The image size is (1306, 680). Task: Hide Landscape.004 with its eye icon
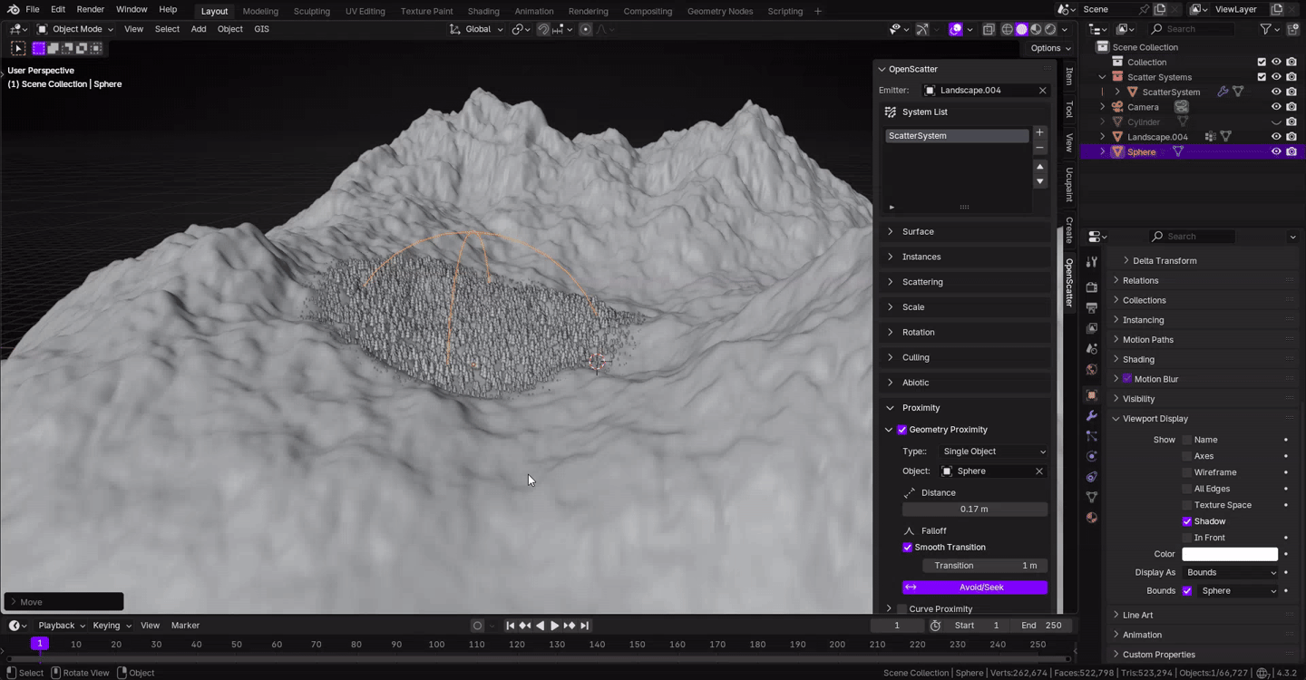(x=1276, y=137)
